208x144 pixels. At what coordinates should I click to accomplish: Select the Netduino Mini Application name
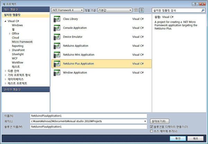(79, 55)
